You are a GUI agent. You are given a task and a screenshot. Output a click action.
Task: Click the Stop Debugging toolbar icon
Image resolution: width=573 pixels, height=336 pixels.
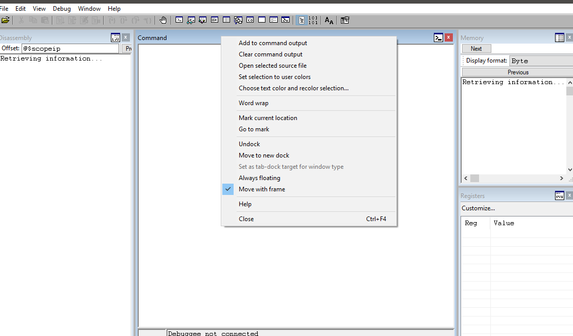tap(84, 20)
